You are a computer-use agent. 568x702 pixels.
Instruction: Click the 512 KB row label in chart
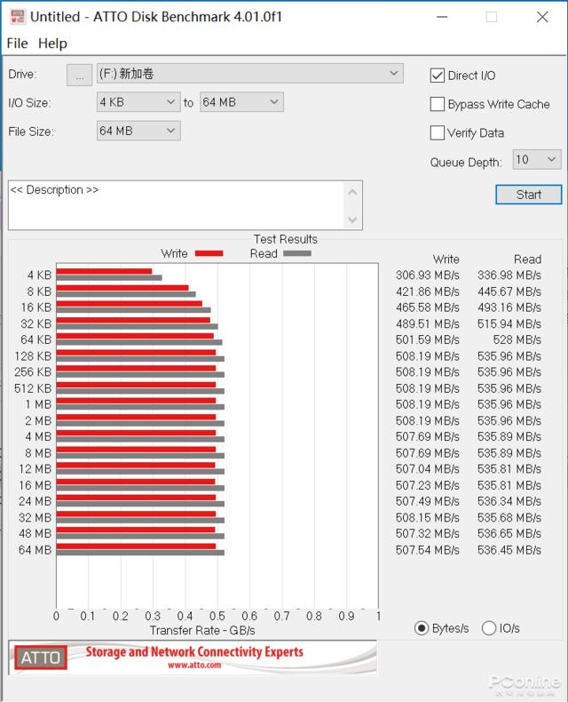(x=33, y=388)
